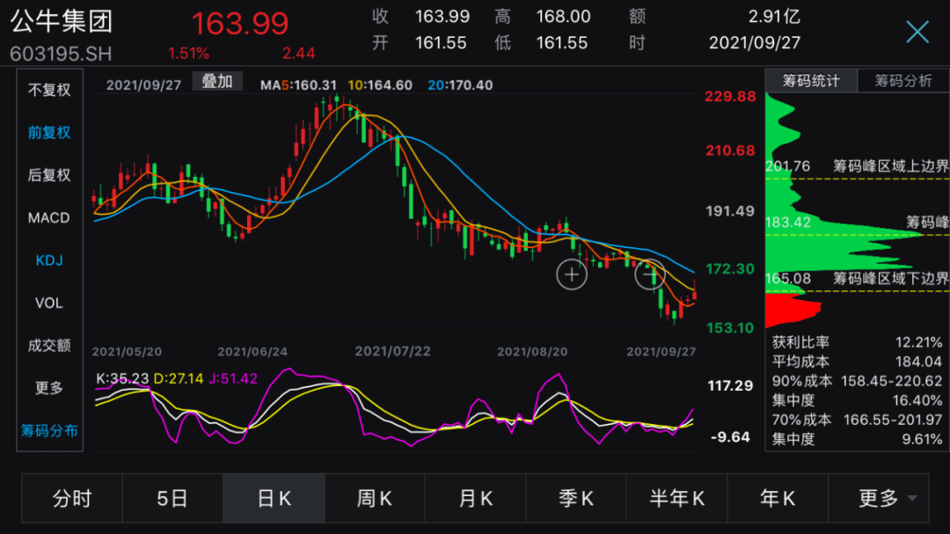Open 更多 indicators in left sidebar
950x534 pixels.
(x=49, y=387)
